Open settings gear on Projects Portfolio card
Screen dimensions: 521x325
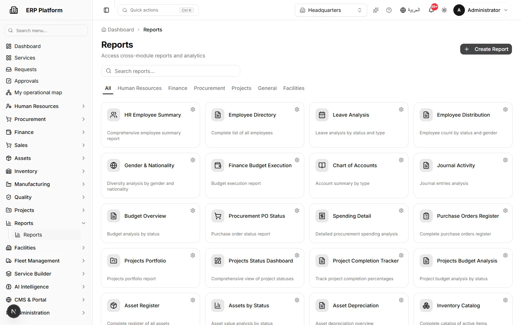pos(193,255)
